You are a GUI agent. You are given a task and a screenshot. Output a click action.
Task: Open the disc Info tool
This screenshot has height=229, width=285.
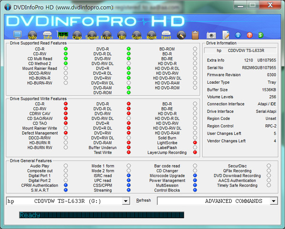(32, 35)
